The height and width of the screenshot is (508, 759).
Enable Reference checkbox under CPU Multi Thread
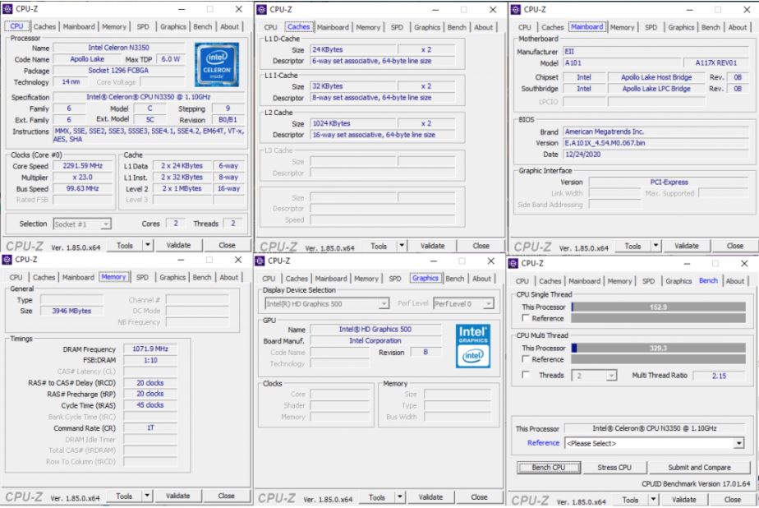click(x=526, y=359)
